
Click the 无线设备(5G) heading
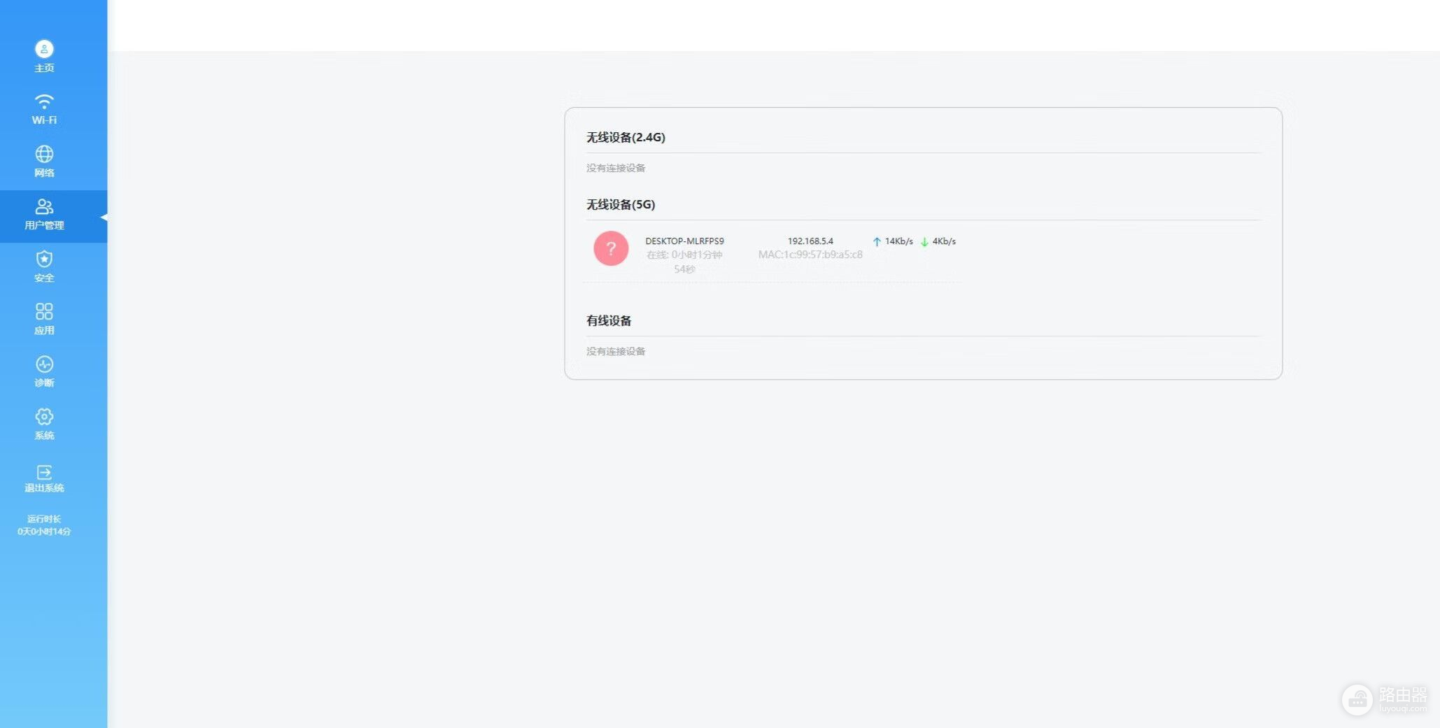coord(621,204)
